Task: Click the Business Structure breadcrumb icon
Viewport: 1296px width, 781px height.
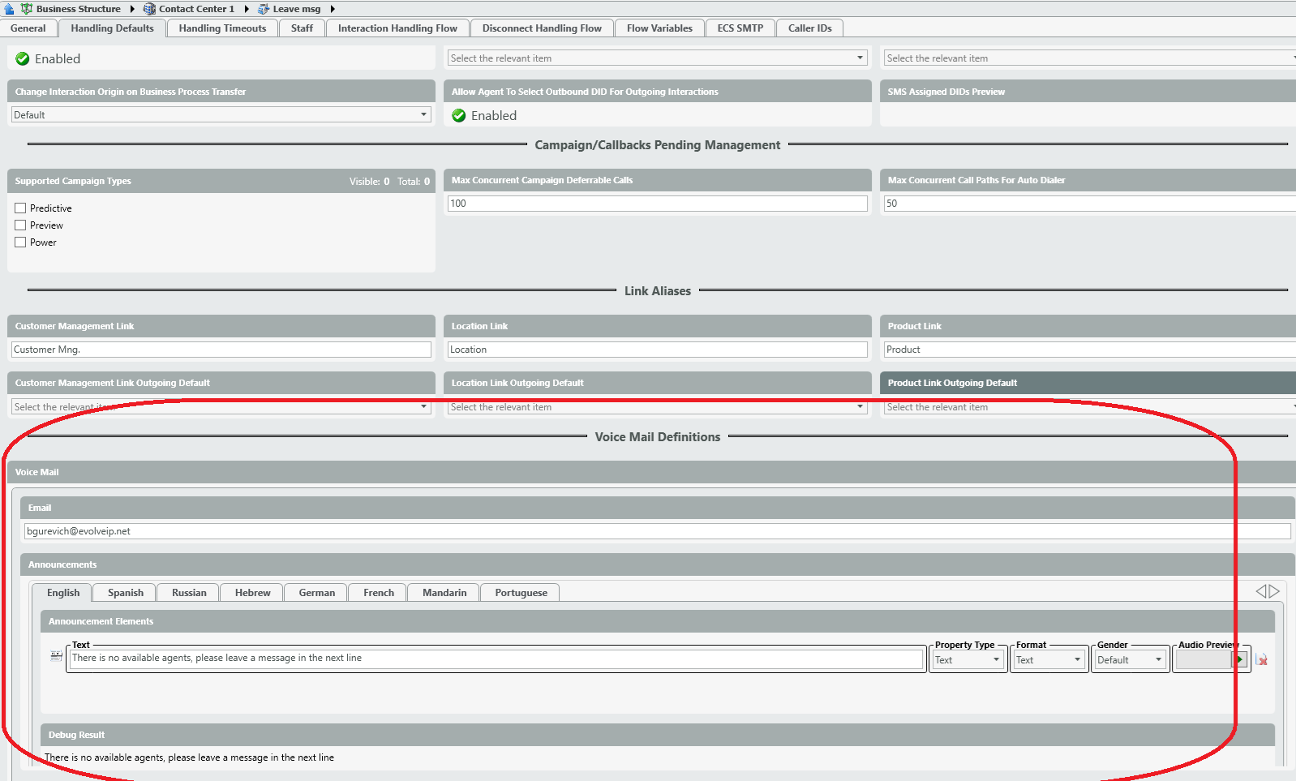Action: [27, 9]
